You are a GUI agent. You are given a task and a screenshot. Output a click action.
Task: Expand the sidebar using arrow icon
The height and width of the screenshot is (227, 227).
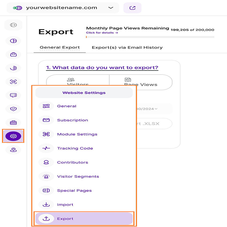point(13,25)
